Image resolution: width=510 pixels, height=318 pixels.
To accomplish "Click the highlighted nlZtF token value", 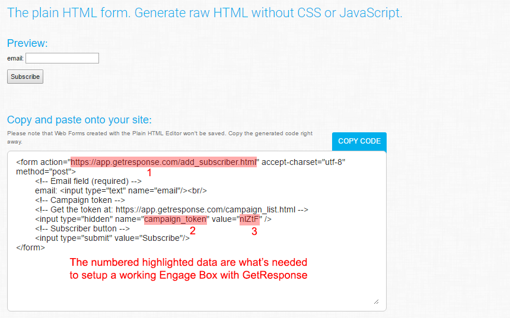I will (250, 220).
